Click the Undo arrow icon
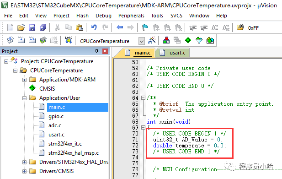This screenshot has height=179, width=282. tap(94, 27)
